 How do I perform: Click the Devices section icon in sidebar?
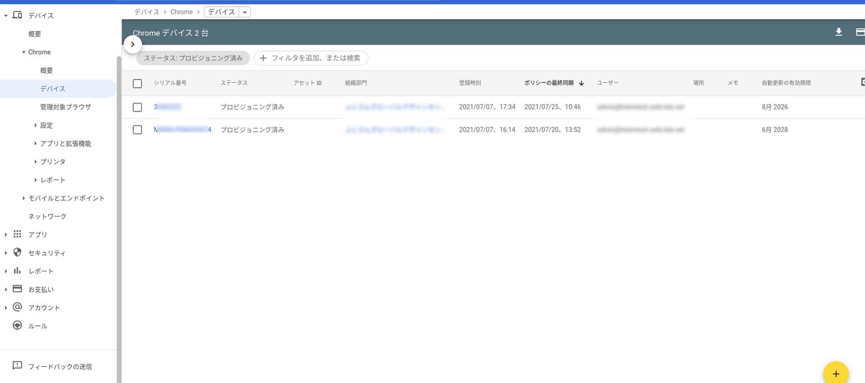point(17,15)
